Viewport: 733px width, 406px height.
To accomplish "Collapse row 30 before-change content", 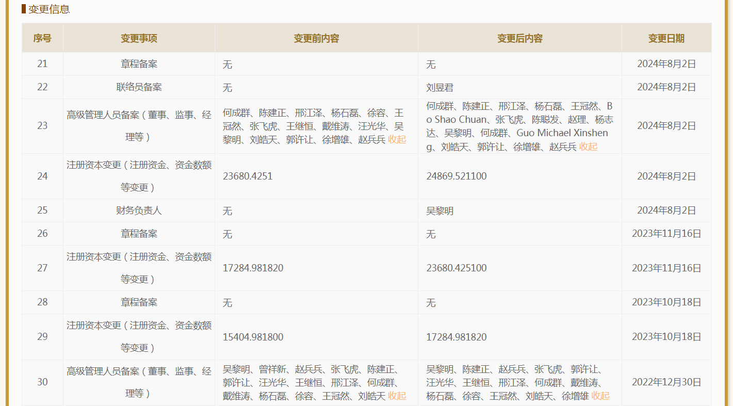I will [x=397, y=396].
